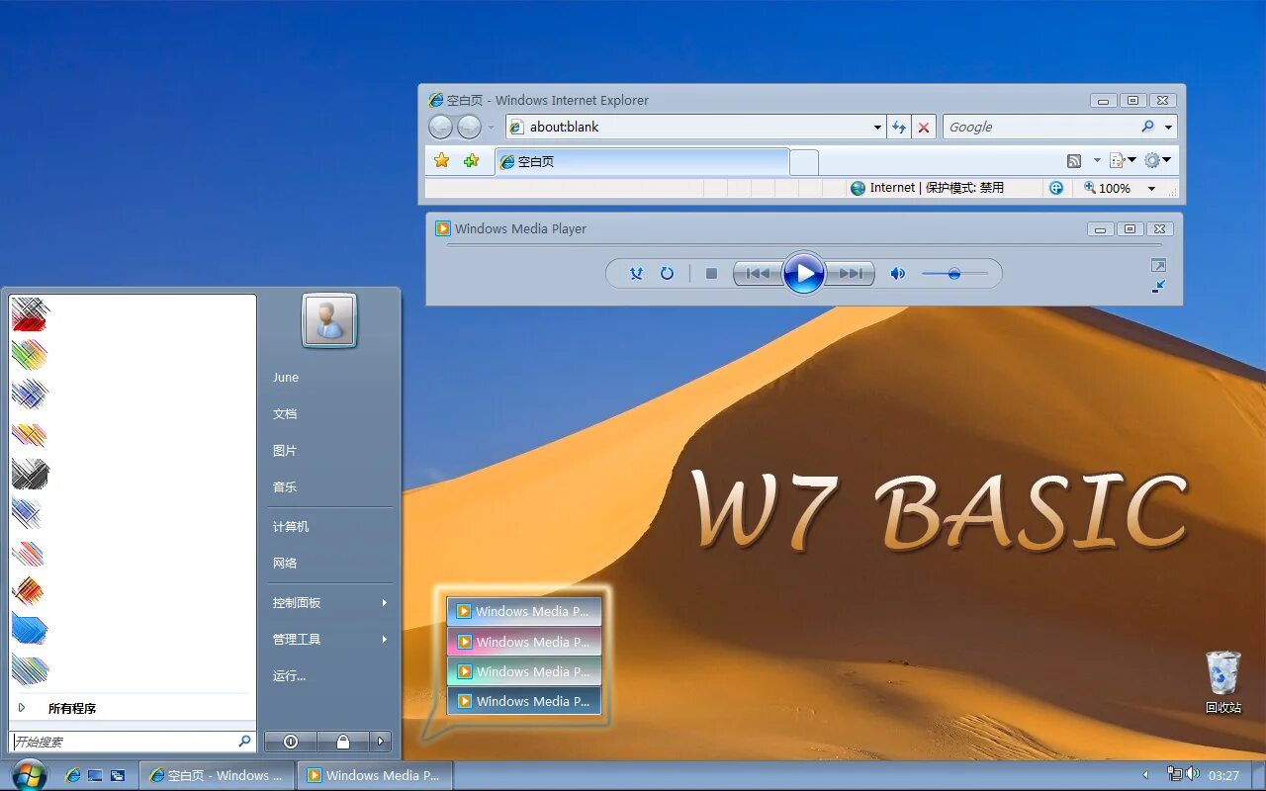Viewport: 1266px width, 791px height.
Task: Skip to next track in Media Player
Action: click(851, 274)
